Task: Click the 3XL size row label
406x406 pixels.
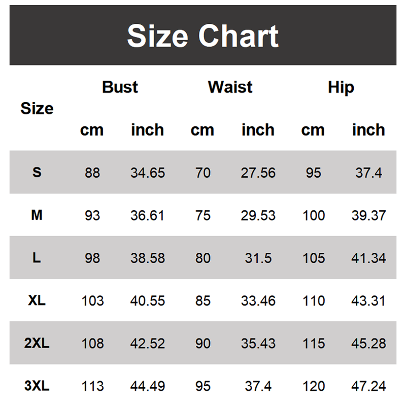Action: (37, 387)
